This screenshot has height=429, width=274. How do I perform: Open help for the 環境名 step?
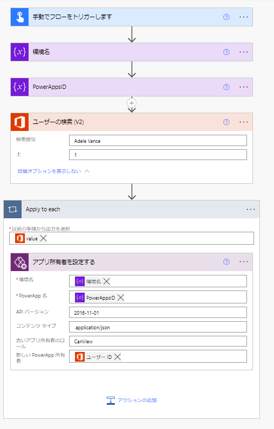(227, 52)
